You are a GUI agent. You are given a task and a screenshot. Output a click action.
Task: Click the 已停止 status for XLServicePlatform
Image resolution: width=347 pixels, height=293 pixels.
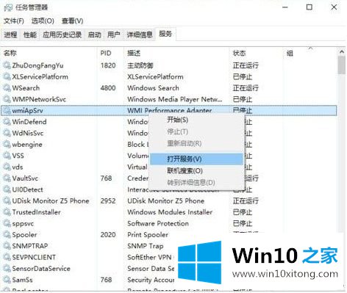[x=243, y=77]
